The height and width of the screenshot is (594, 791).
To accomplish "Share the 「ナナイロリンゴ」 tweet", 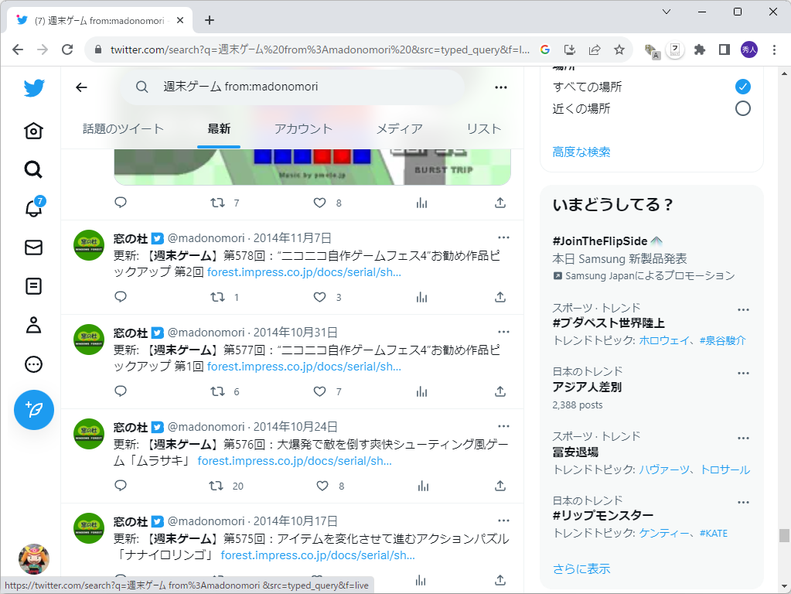I will point(499,580).
